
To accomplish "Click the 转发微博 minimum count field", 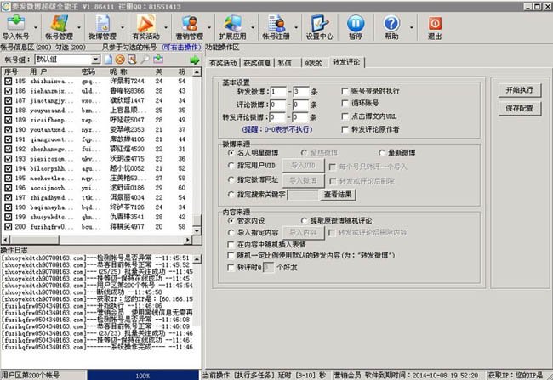I will pos(278,92).
